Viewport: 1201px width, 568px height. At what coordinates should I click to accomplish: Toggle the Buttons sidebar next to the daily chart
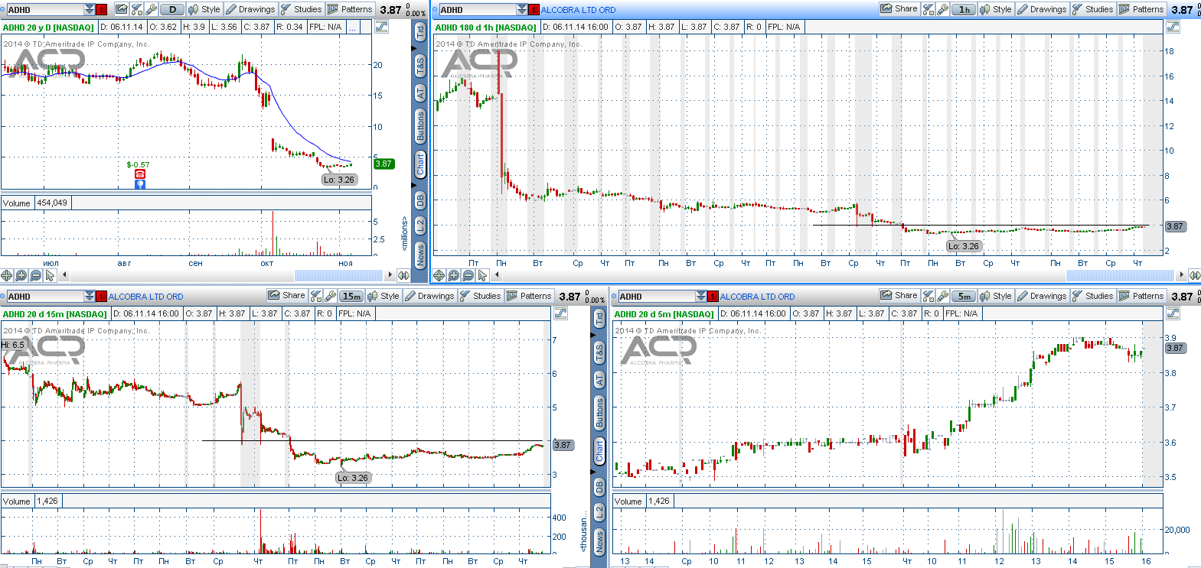click(x=420, y=126)
